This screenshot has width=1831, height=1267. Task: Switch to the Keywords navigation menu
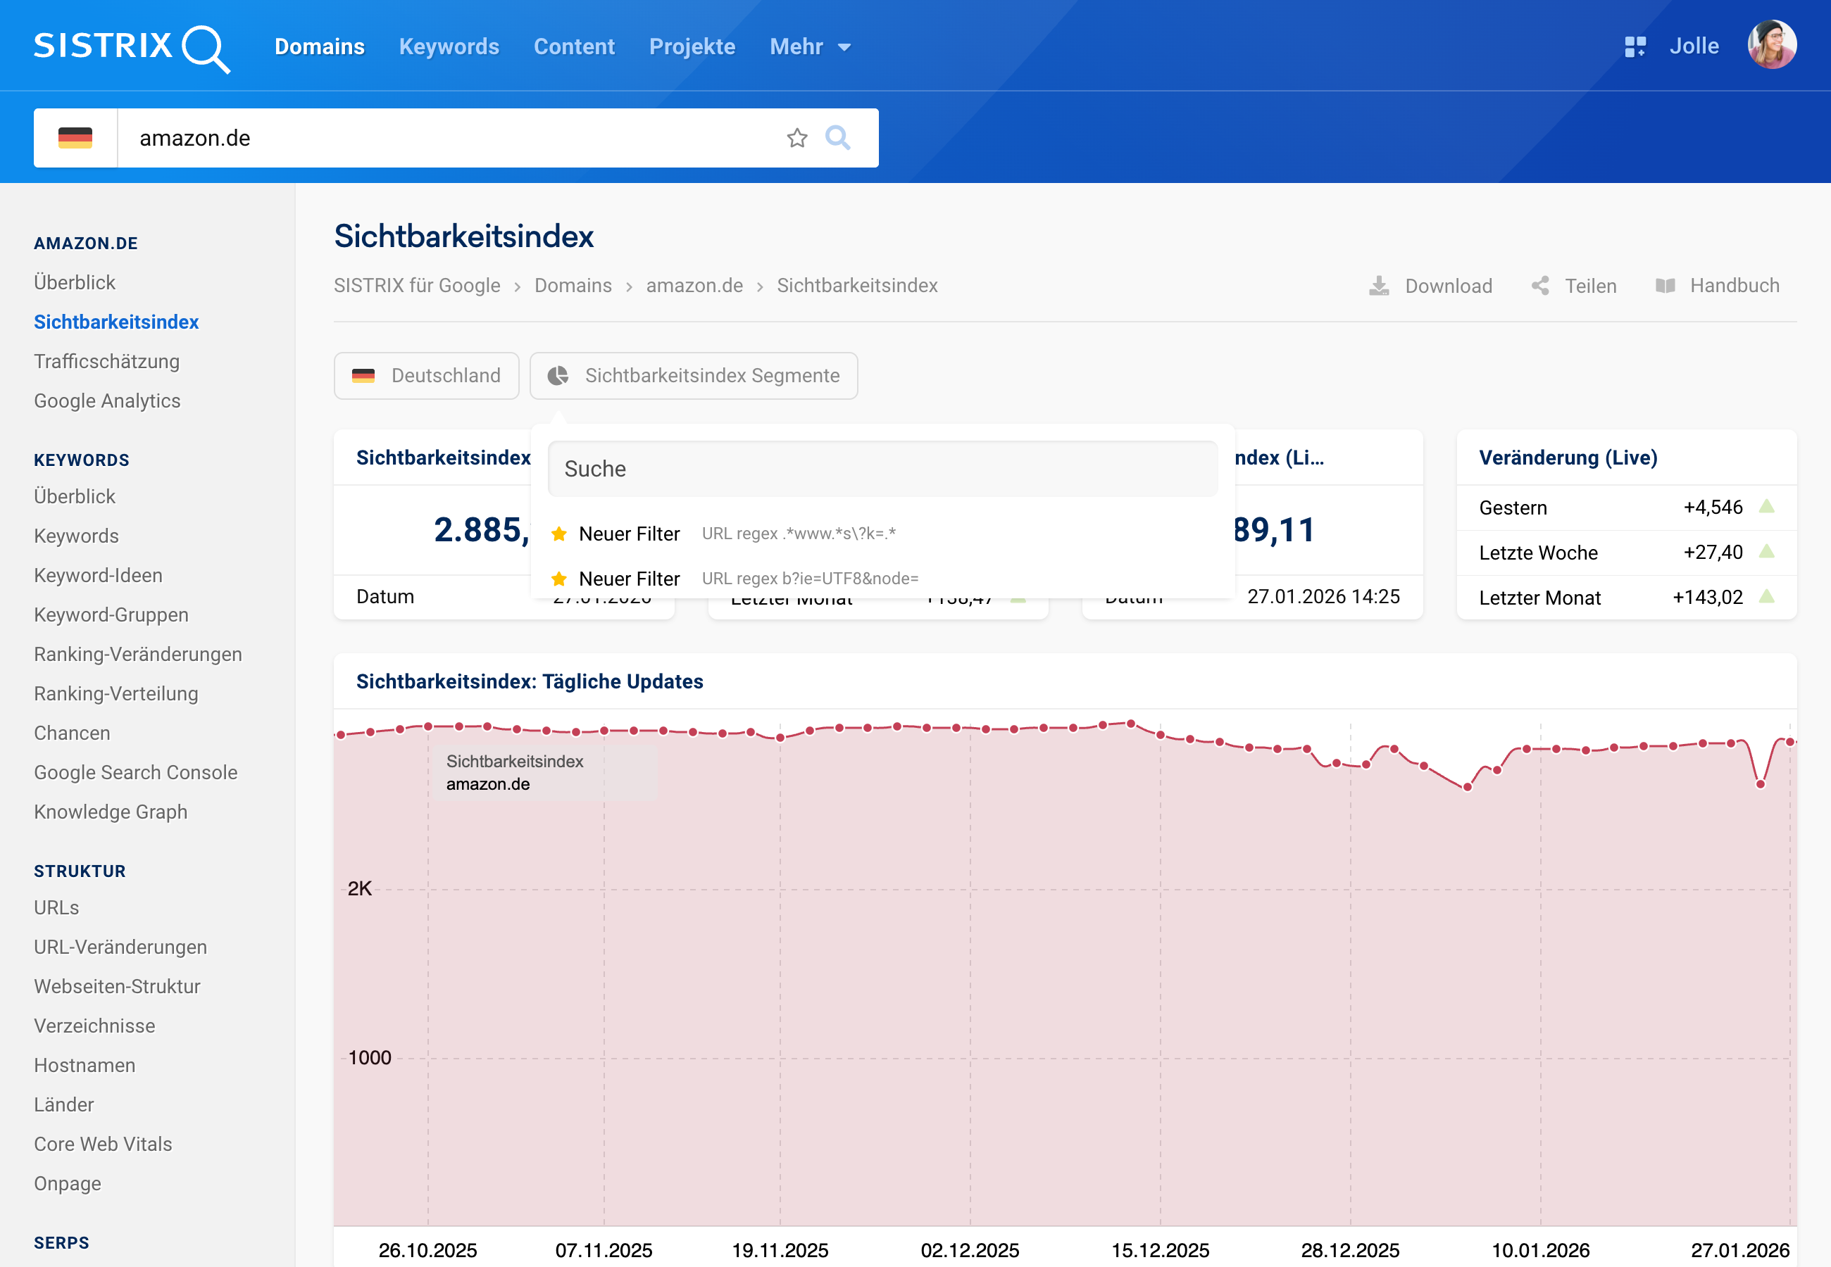tap(449, 47)
